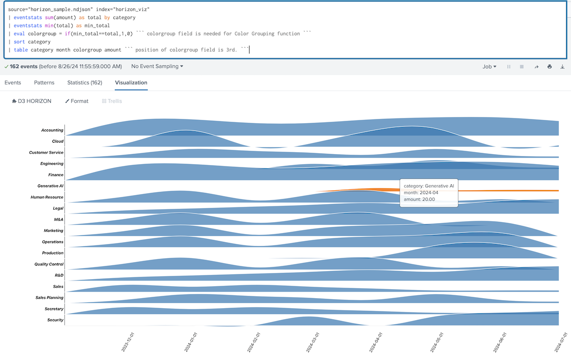Share the search job
The width and height of the screenshot is (571, 359).
point(536,67)
